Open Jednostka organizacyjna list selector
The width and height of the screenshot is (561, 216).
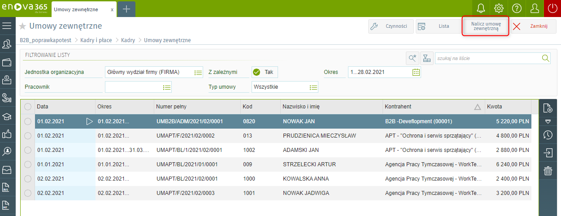click(198, 72)
